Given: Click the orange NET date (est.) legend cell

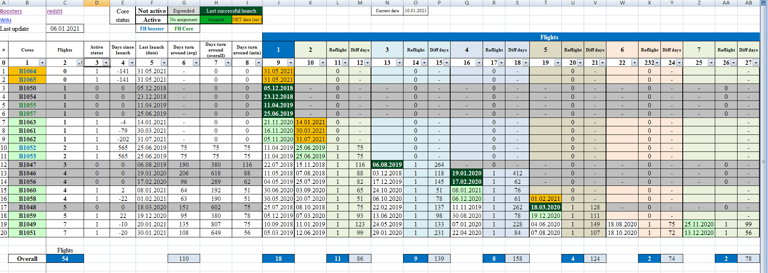Looking at the screenshot, I should click(x=247, y=19).
